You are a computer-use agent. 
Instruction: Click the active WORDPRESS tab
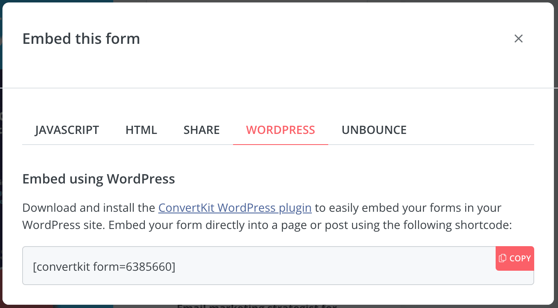(x=281, y=130)
